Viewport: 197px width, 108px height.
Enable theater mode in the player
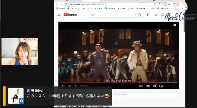tap(168, 86)
